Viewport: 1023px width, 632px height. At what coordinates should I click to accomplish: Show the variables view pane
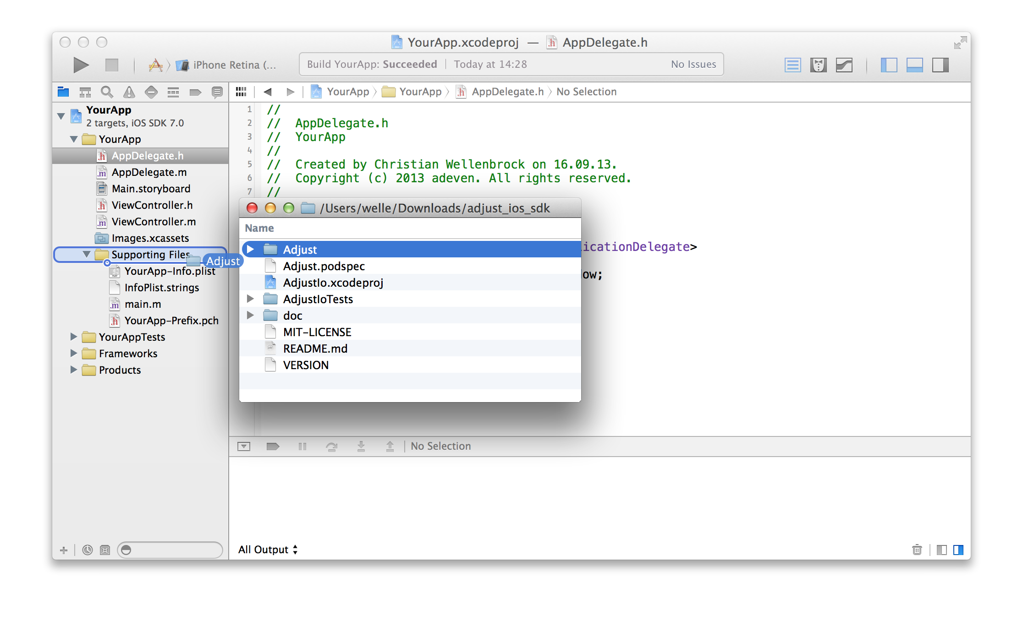click(x=942, y=550)
